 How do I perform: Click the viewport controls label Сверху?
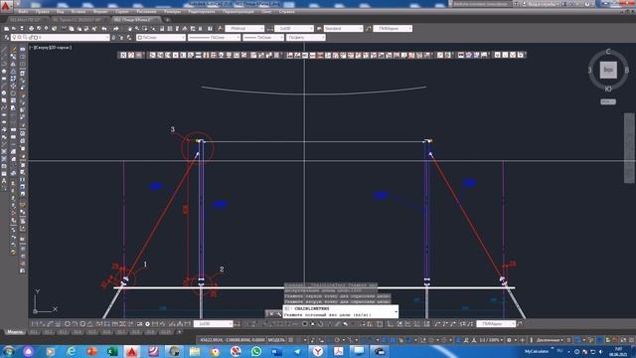coord(42,48)
